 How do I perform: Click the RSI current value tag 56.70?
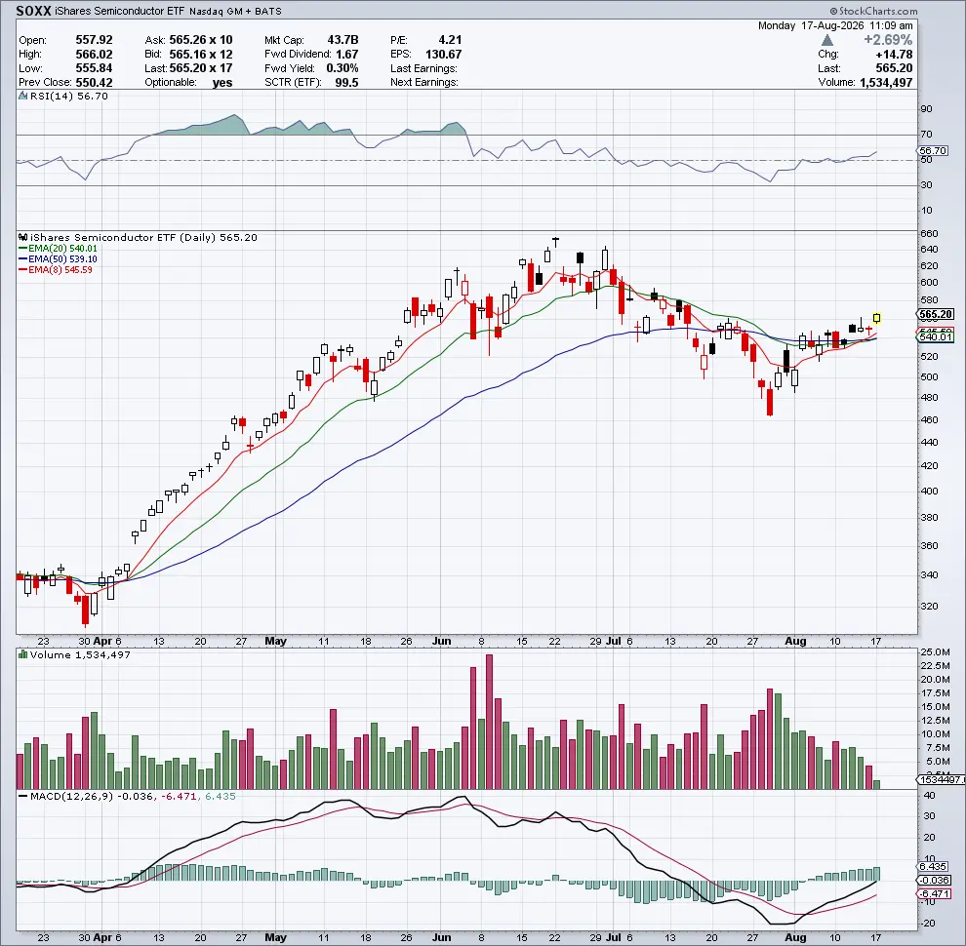point(933,150)
